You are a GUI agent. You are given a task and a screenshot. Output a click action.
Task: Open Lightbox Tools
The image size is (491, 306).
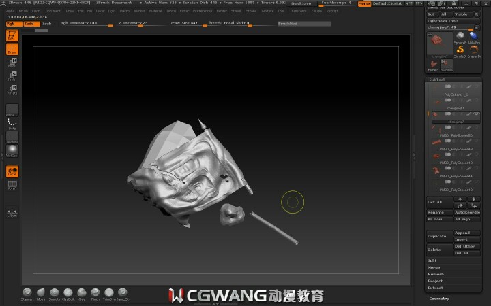[x=453, y=21]
